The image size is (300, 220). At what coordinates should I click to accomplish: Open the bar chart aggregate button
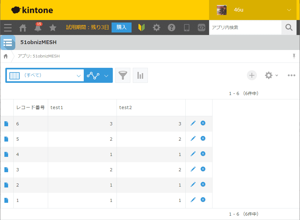140,75
